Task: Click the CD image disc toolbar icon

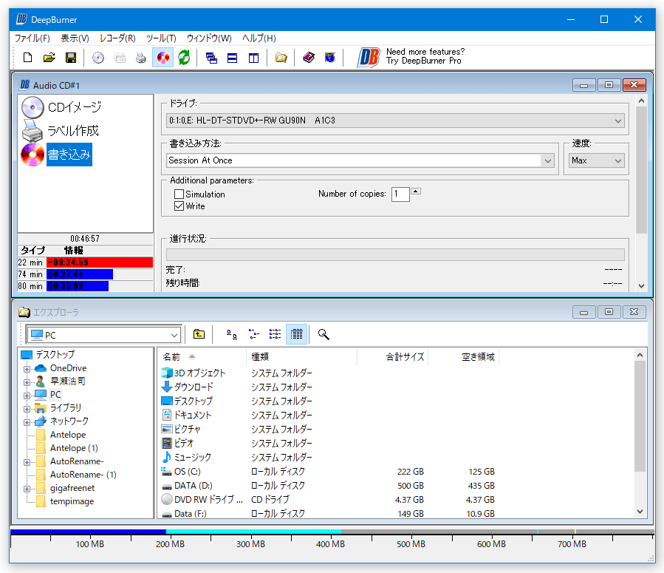Action: (98, 58)
